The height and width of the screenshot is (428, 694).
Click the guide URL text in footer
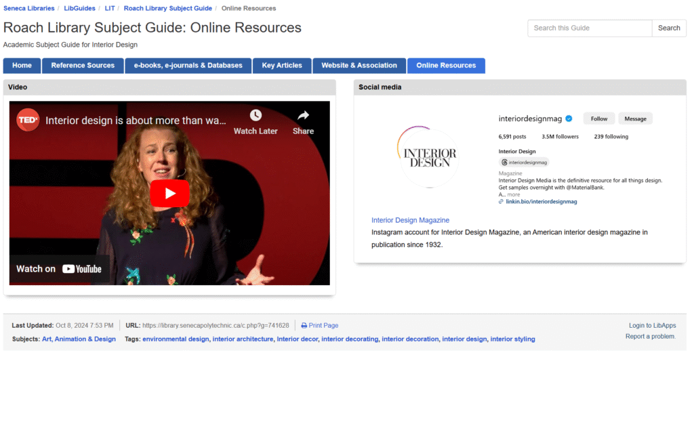pyautogui.click(x=216, y=326)
